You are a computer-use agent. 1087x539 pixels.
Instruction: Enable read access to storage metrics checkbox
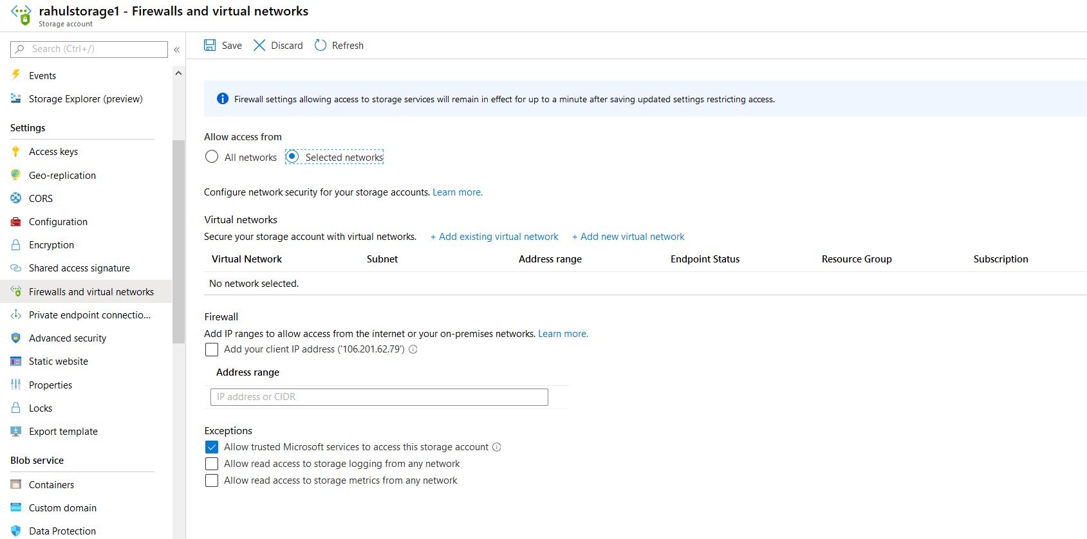[212, 480]
